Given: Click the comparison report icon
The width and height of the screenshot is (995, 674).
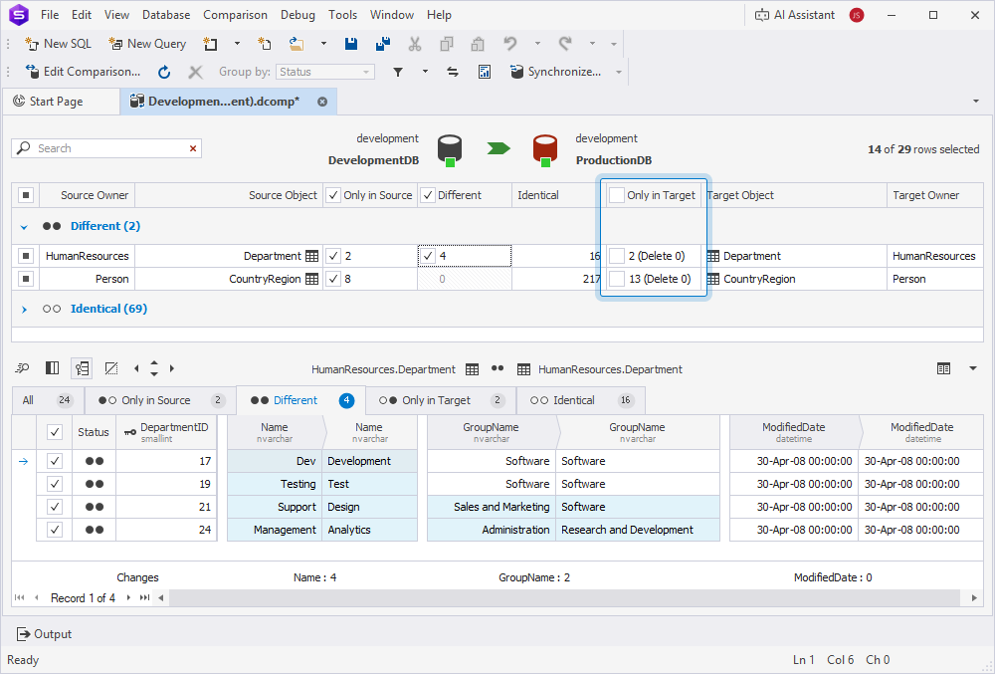Looking at the screenshot, I should click(x=485, y=72).
